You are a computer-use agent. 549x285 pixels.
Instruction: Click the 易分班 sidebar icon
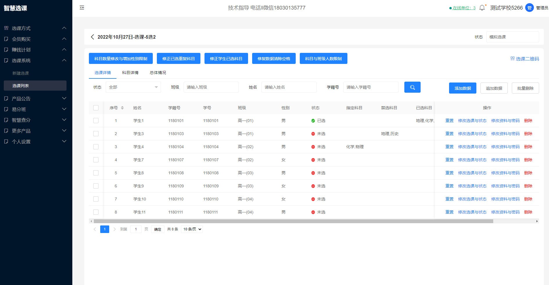click(x=6, y=109)
